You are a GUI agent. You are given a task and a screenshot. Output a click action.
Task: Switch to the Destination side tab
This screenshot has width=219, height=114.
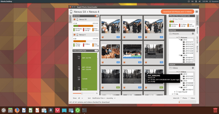(197, 20)
